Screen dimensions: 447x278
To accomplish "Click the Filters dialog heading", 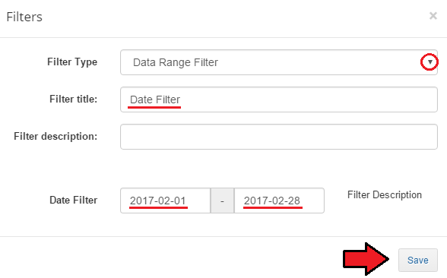I will [24, 17].
